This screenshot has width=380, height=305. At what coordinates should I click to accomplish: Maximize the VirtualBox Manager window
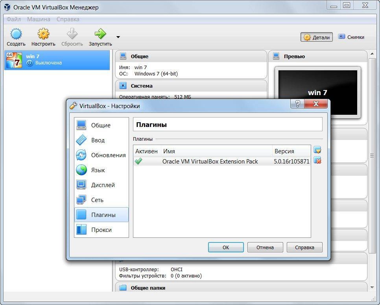coord(347,6)
